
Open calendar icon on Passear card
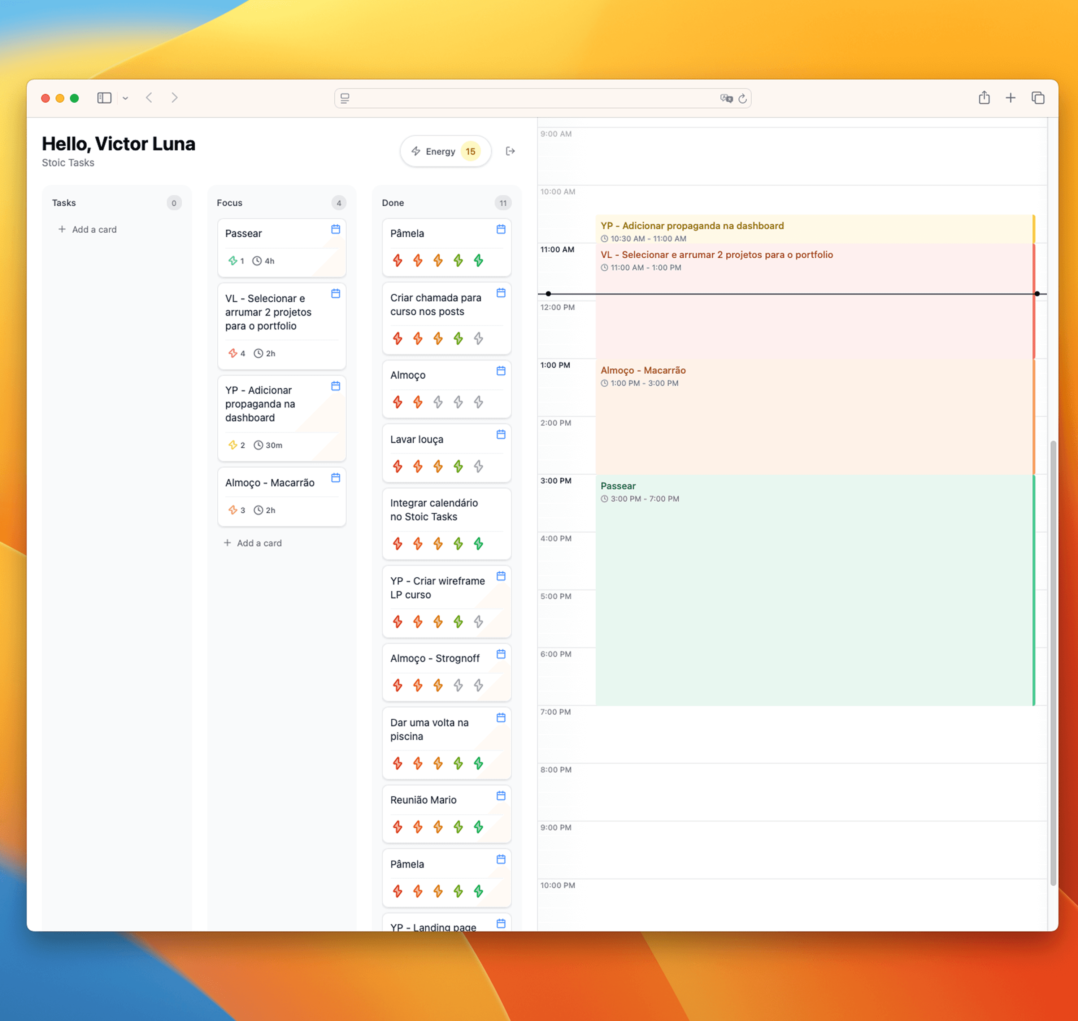click(x=336, y=229)
